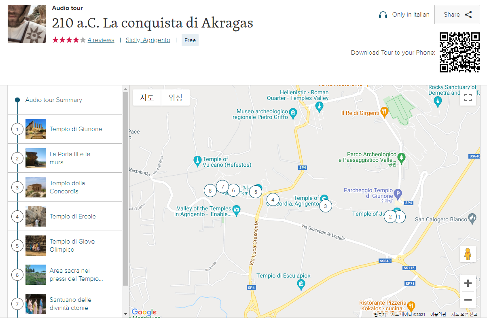Click the Temple of Concordia museum pin
This screenshot has width=487, height=318.
click(x=324, y=198)
